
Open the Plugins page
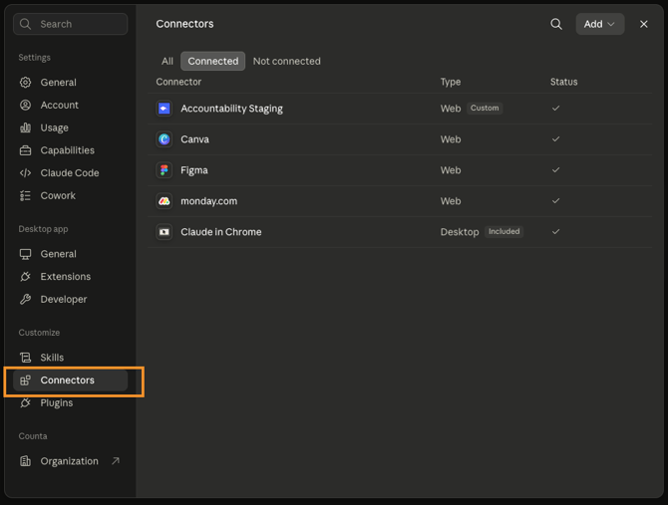[71, 402]
